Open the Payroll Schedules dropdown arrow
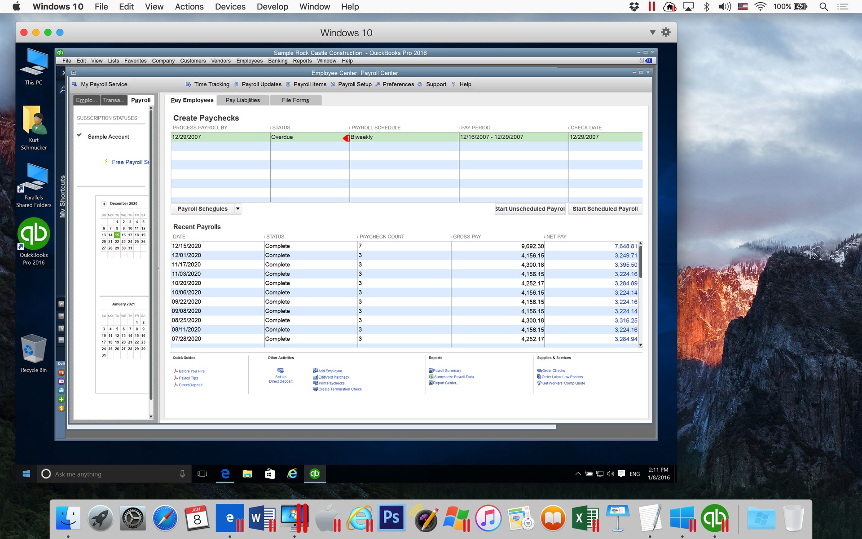The image size is (862, 539). (238, 208)
